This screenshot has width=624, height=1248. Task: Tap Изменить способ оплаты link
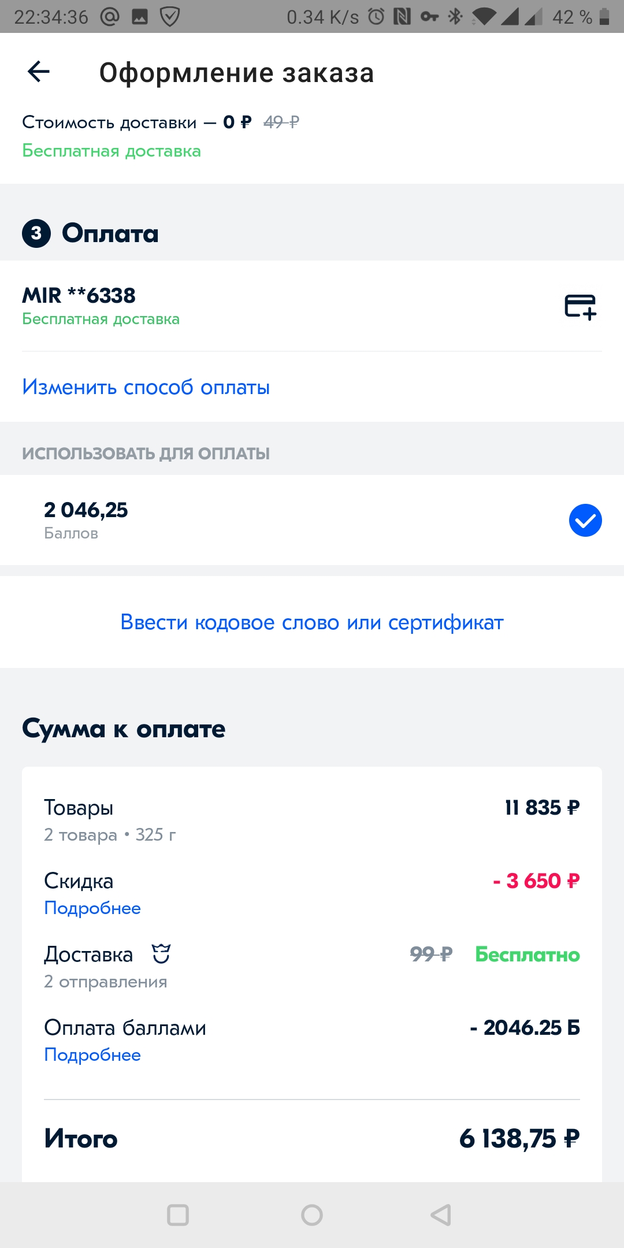(x=146, y=387)
